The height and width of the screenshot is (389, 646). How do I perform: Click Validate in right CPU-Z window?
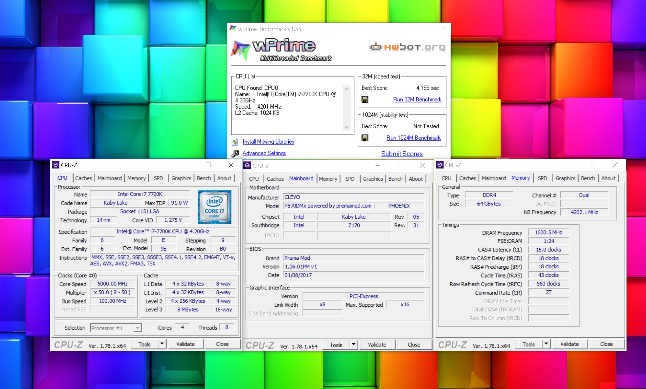pos(569,344)
